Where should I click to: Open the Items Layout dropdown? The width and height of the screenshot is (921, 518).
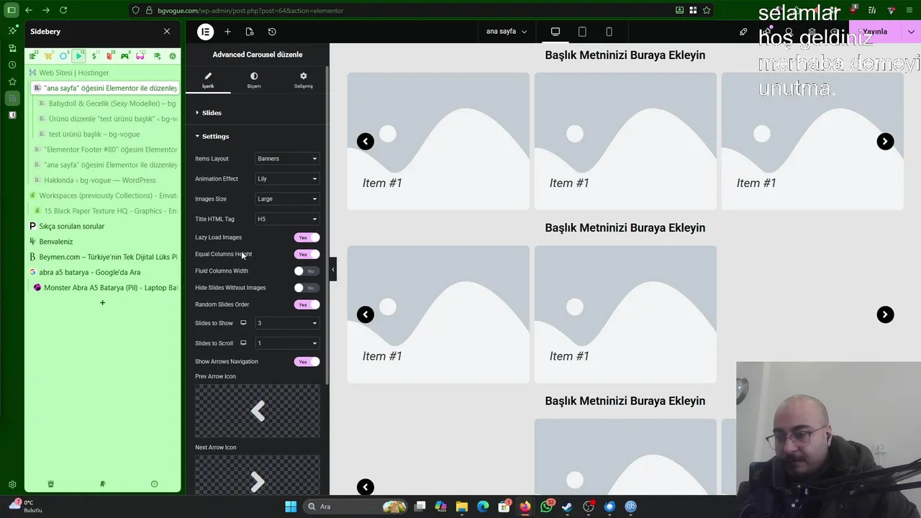[x=287, y=158]
